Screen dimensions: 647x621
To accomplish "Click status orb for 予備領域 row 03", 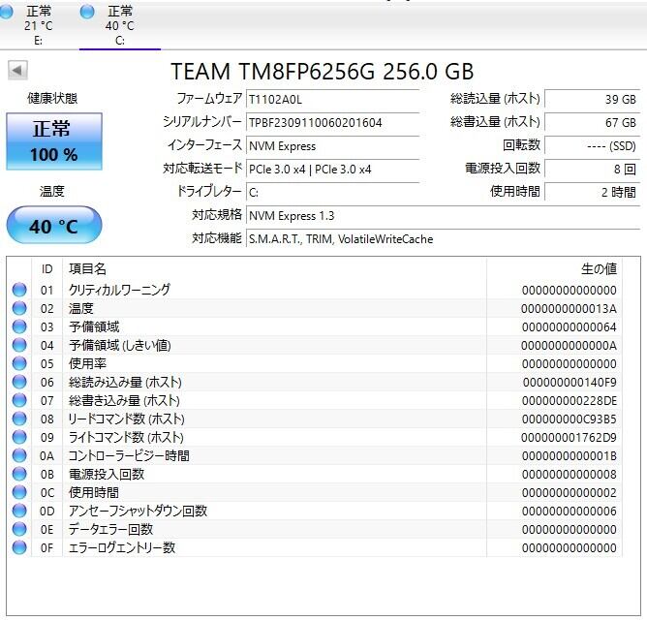I will [x=19, y=326].
